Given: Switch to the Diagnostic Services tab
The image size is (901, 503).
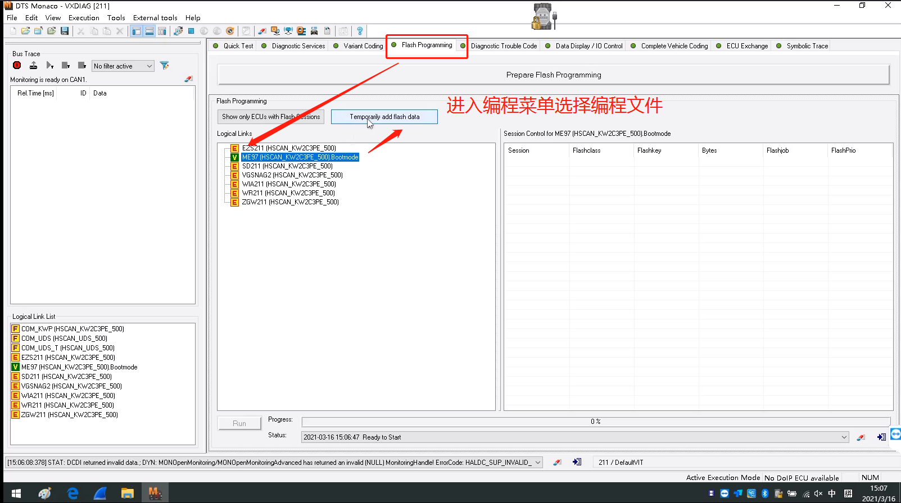Looking at the screenshot, I should pos(293,46).
